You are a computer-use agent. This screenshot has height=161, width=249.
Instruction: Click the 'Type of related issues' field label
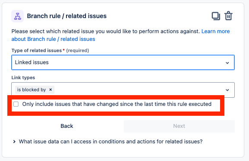(37, 50)
